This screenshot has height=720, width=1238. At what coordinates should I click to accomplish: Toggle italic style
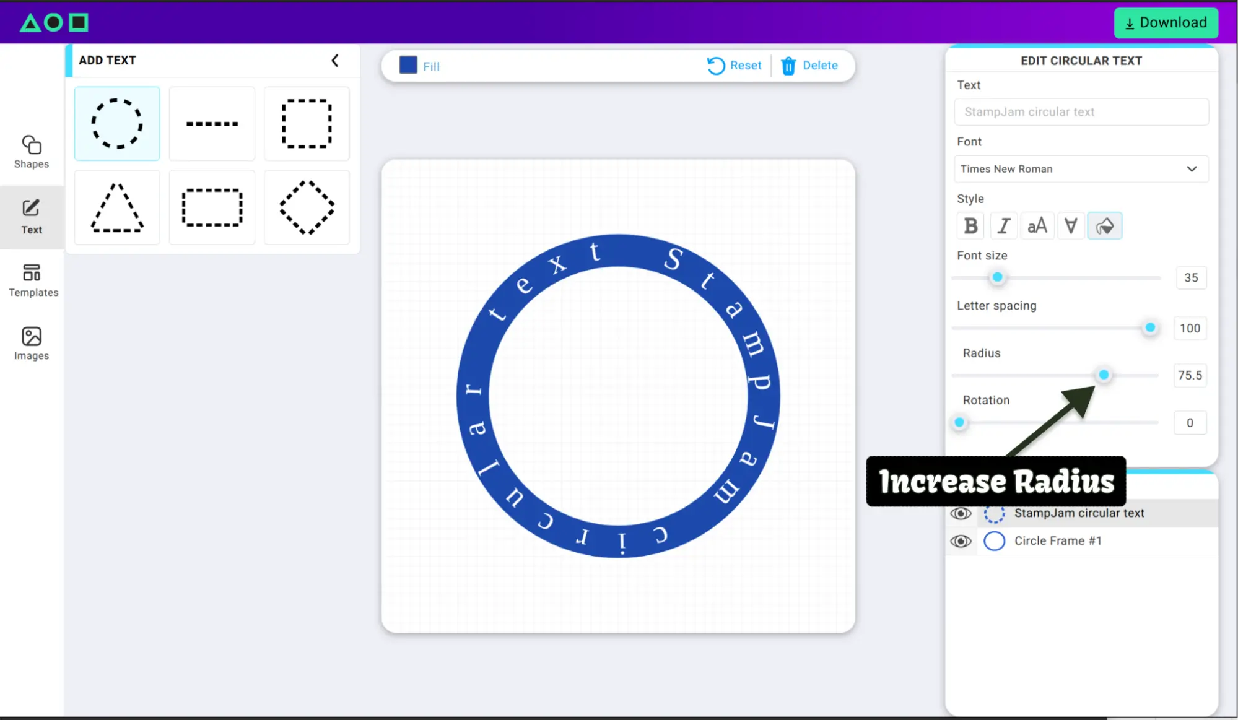tap(1004, 226)
